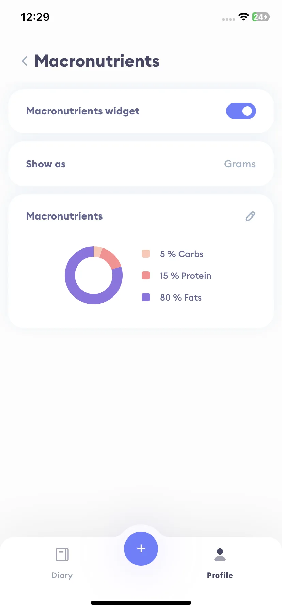Tap the battery indicator icon
Image resolution: width=282 pixels, height=610 pixels.
point(261,17)
